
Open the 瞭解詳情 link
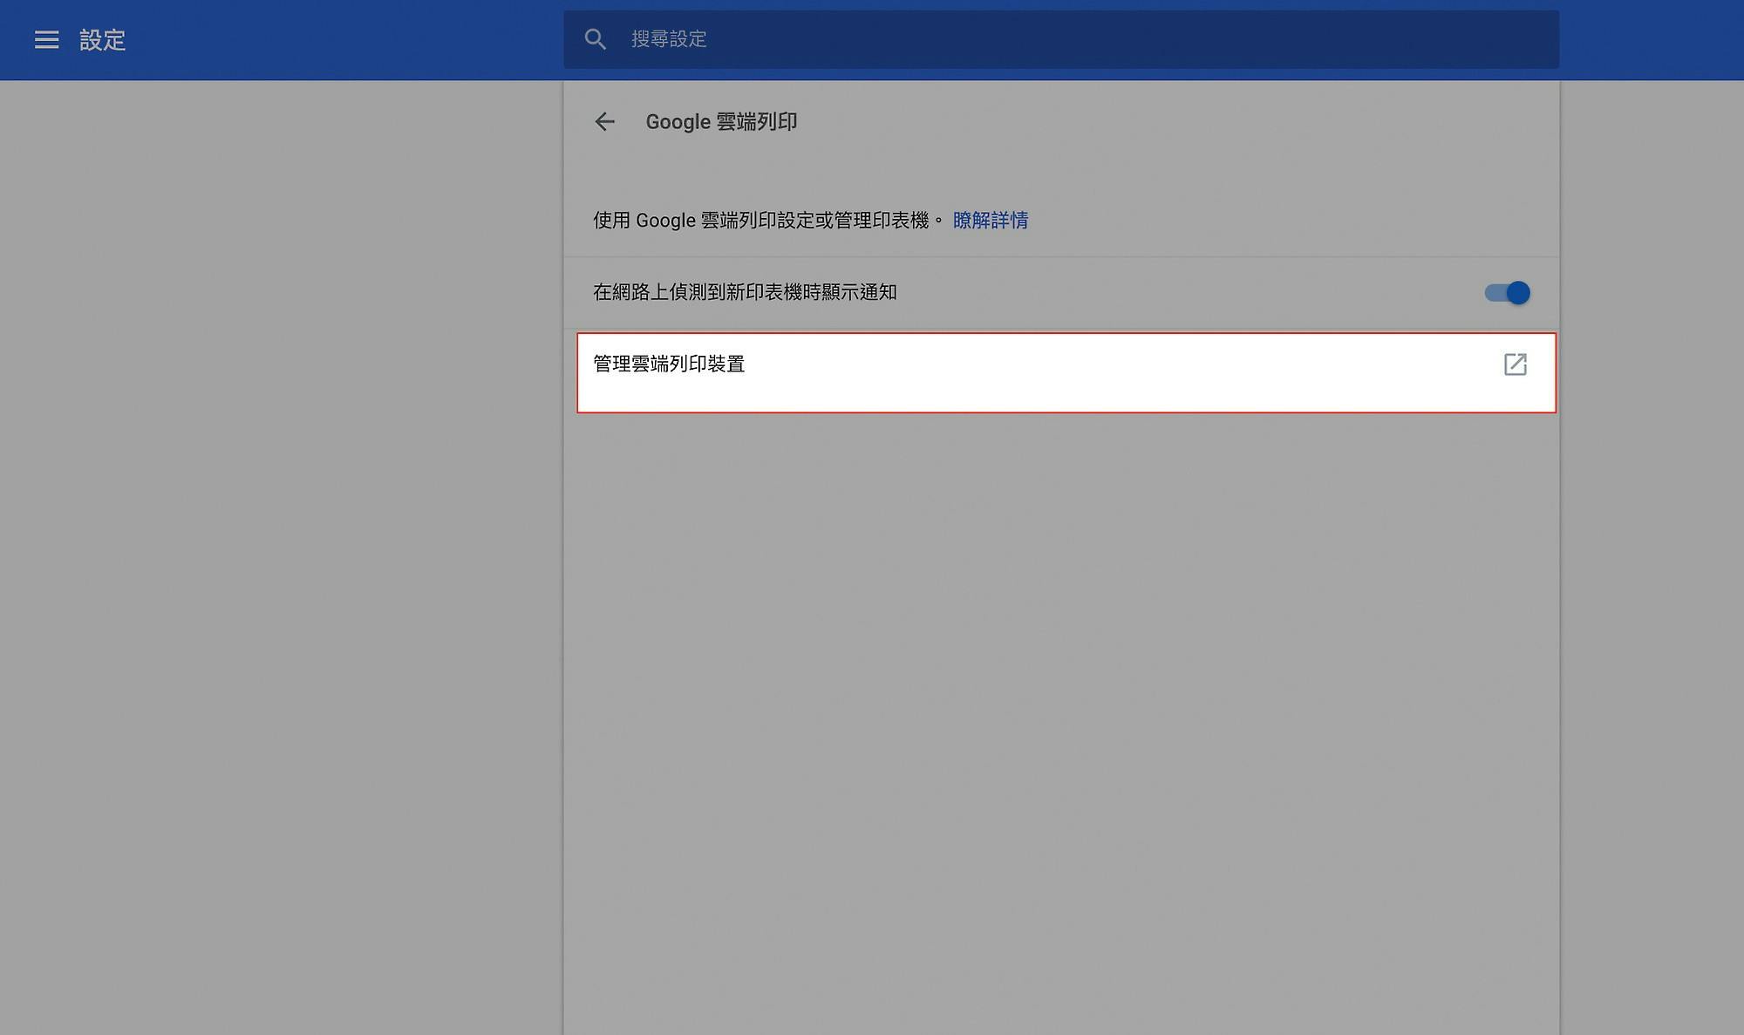tap(990, 221)
